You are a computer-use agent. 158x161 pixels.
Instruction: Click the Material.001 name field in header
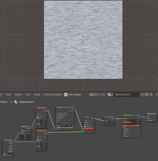click(x=127, y=95)
